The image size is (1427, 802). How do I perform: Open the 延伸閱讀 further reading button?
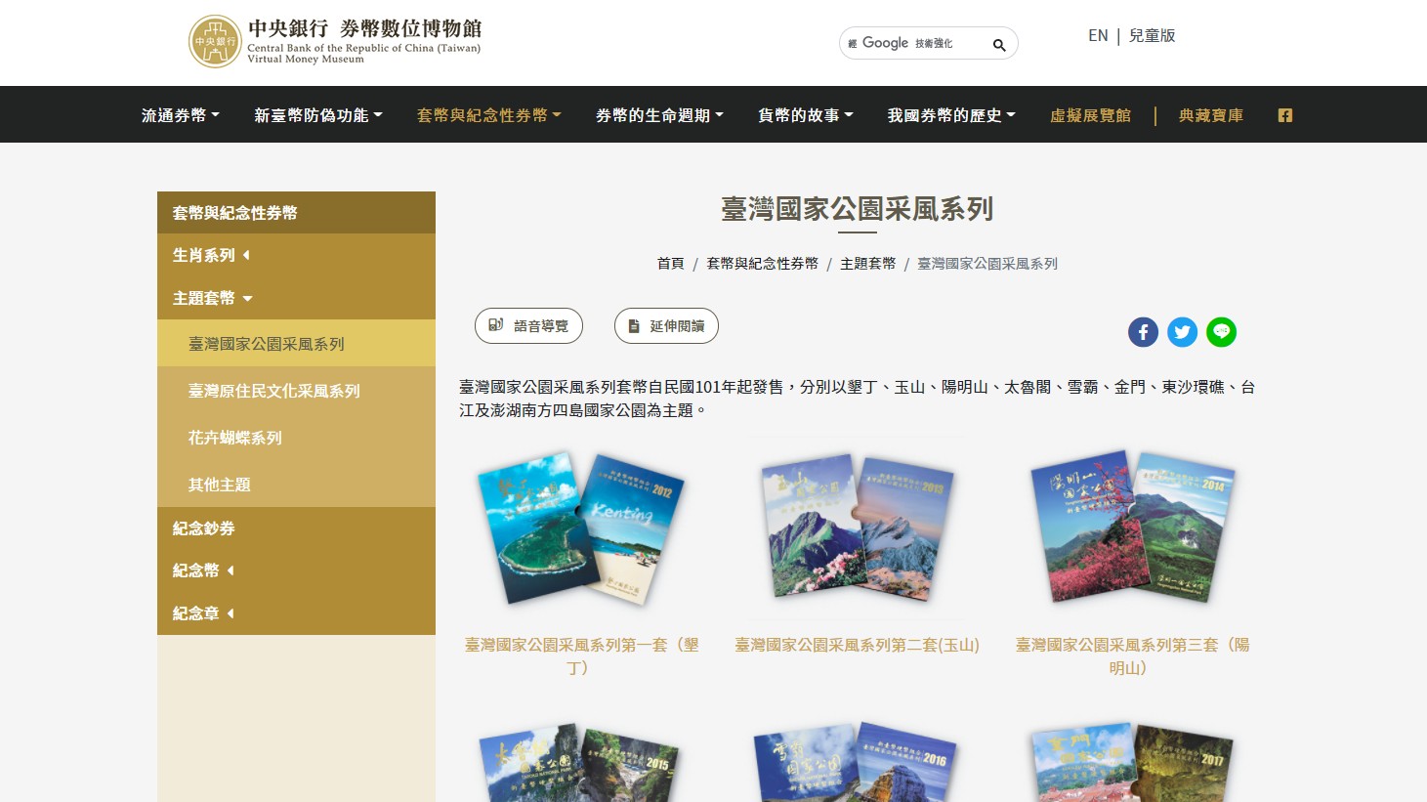666,326
